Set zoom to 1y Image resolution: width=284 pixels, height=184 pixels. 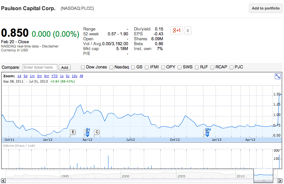pyautogui.click(x=62, y=76)
